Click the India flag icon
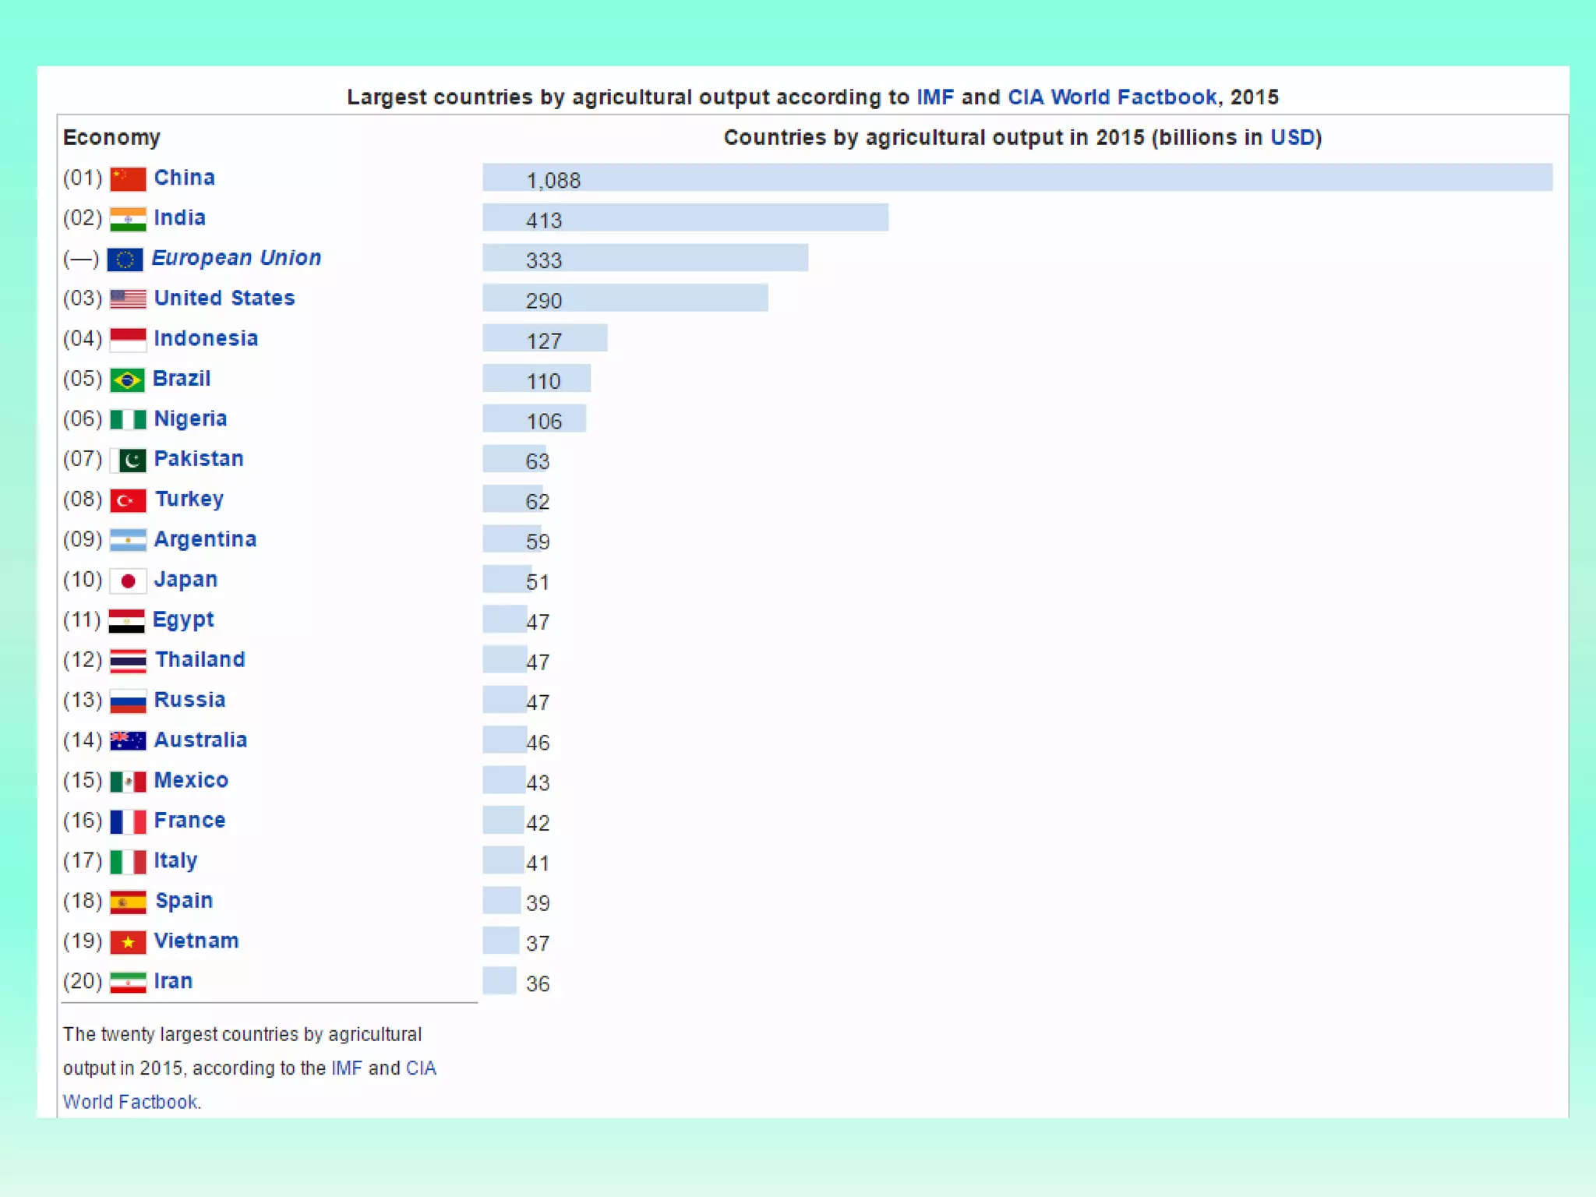This screenshot has height=1197, width=1596. click(x=128, y=219)
